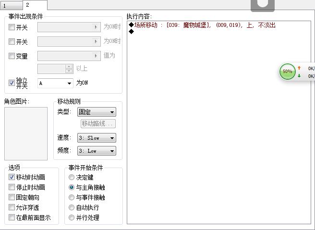The width and height of the screenshot is (315, 230).
Task: Click the 角色图片 graphic preview box
Action: pos(26,133)
